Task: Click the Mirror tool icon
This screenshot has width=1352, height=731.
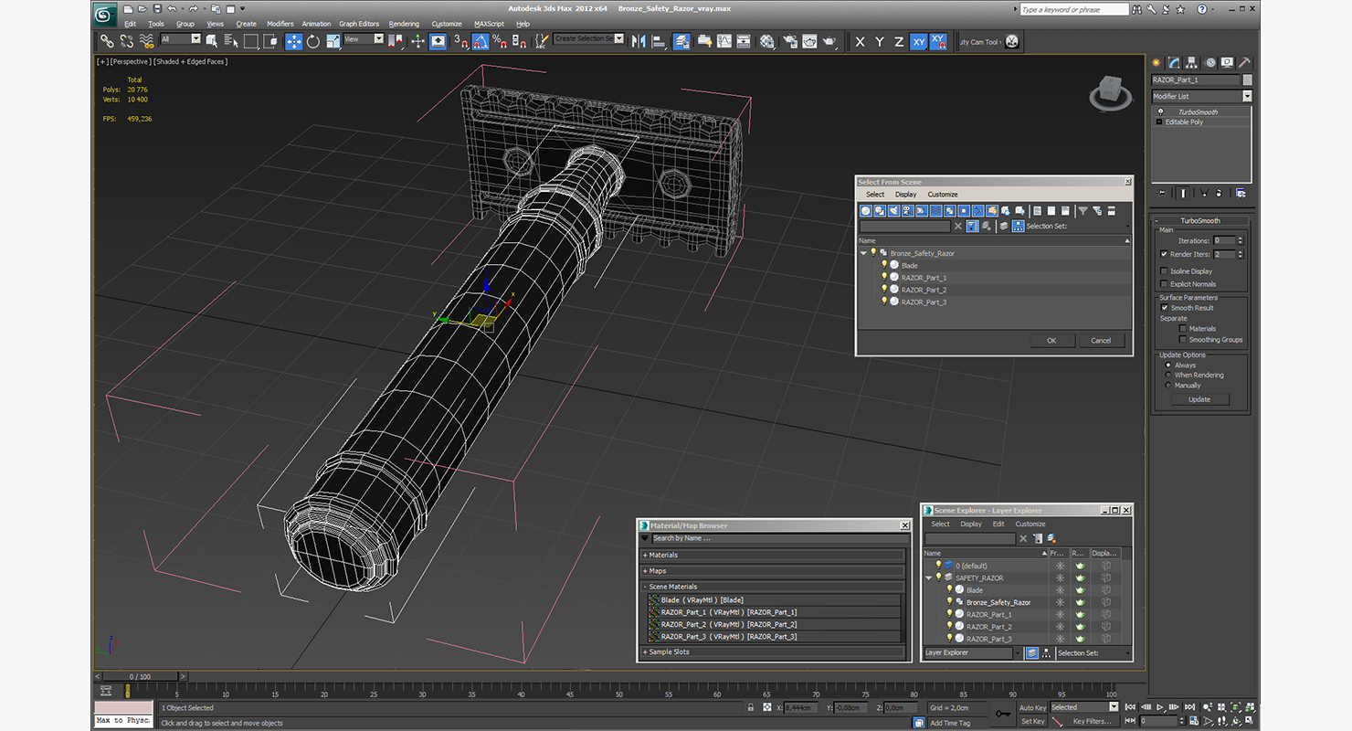Action: [x=639, y=41]
